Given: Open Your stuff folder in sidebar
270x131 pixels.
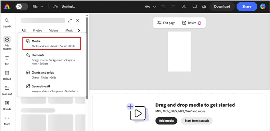Looking at the screenshot, I should (7, 91).
